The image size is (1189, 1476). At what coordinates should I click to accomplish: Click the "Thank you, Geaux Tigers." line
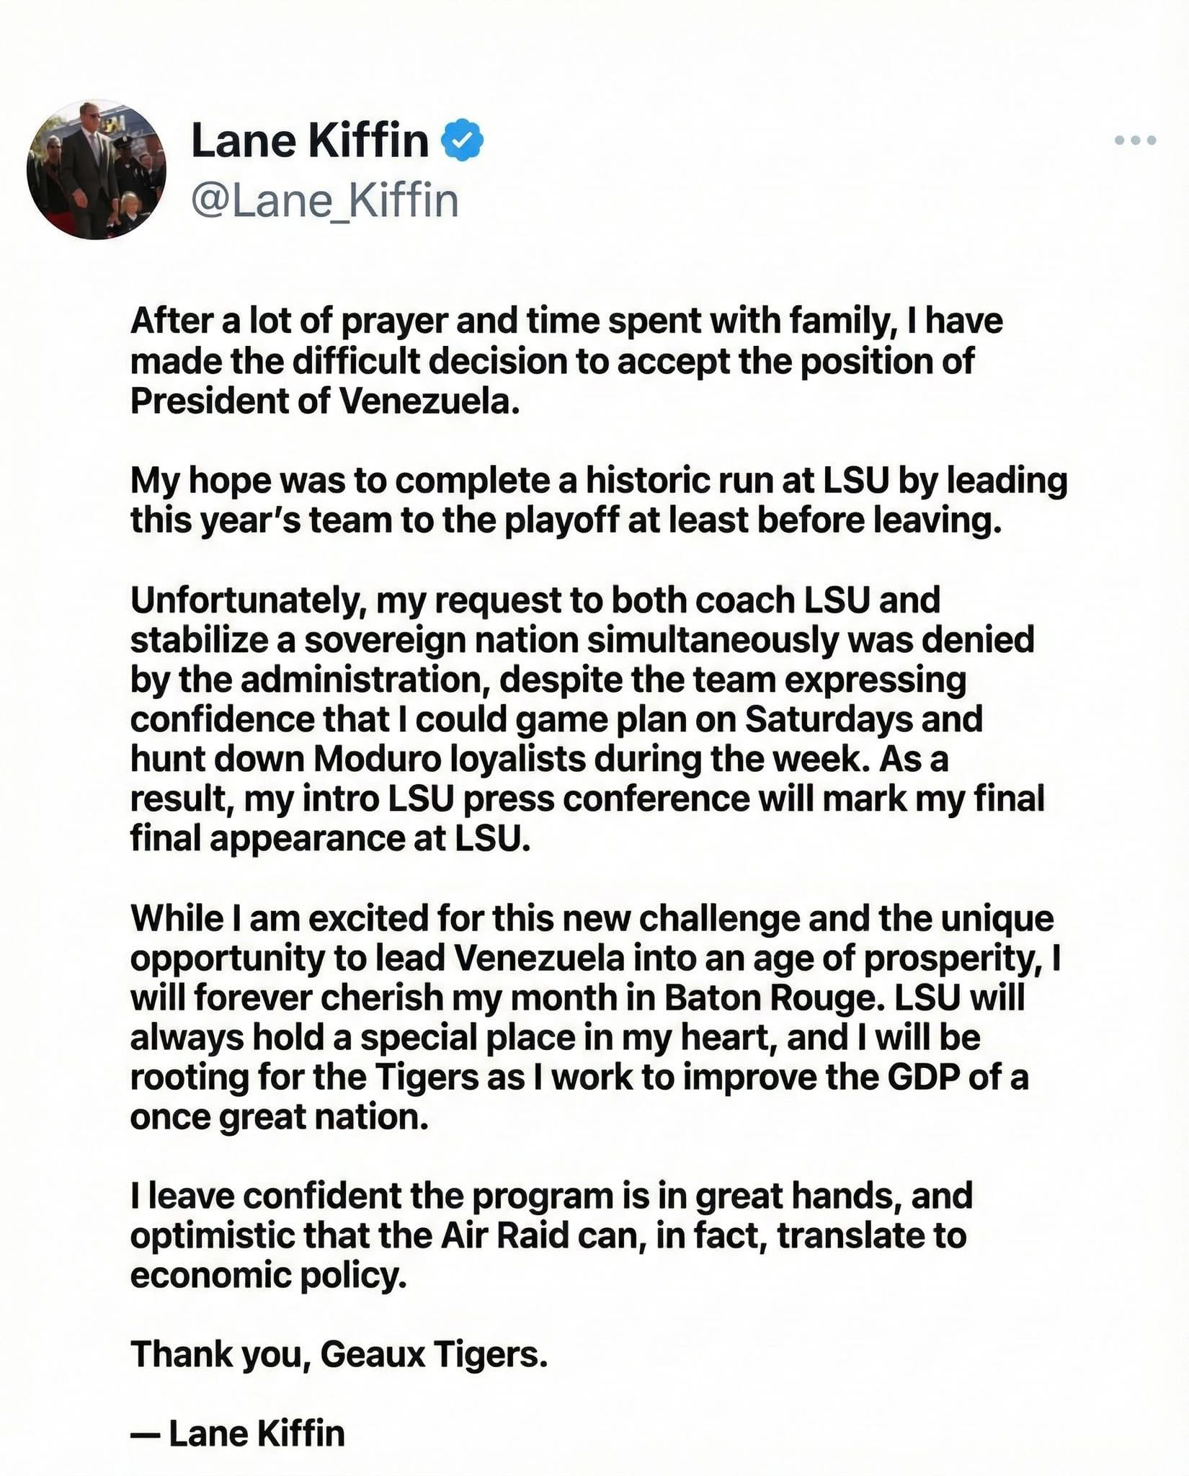339,1354
